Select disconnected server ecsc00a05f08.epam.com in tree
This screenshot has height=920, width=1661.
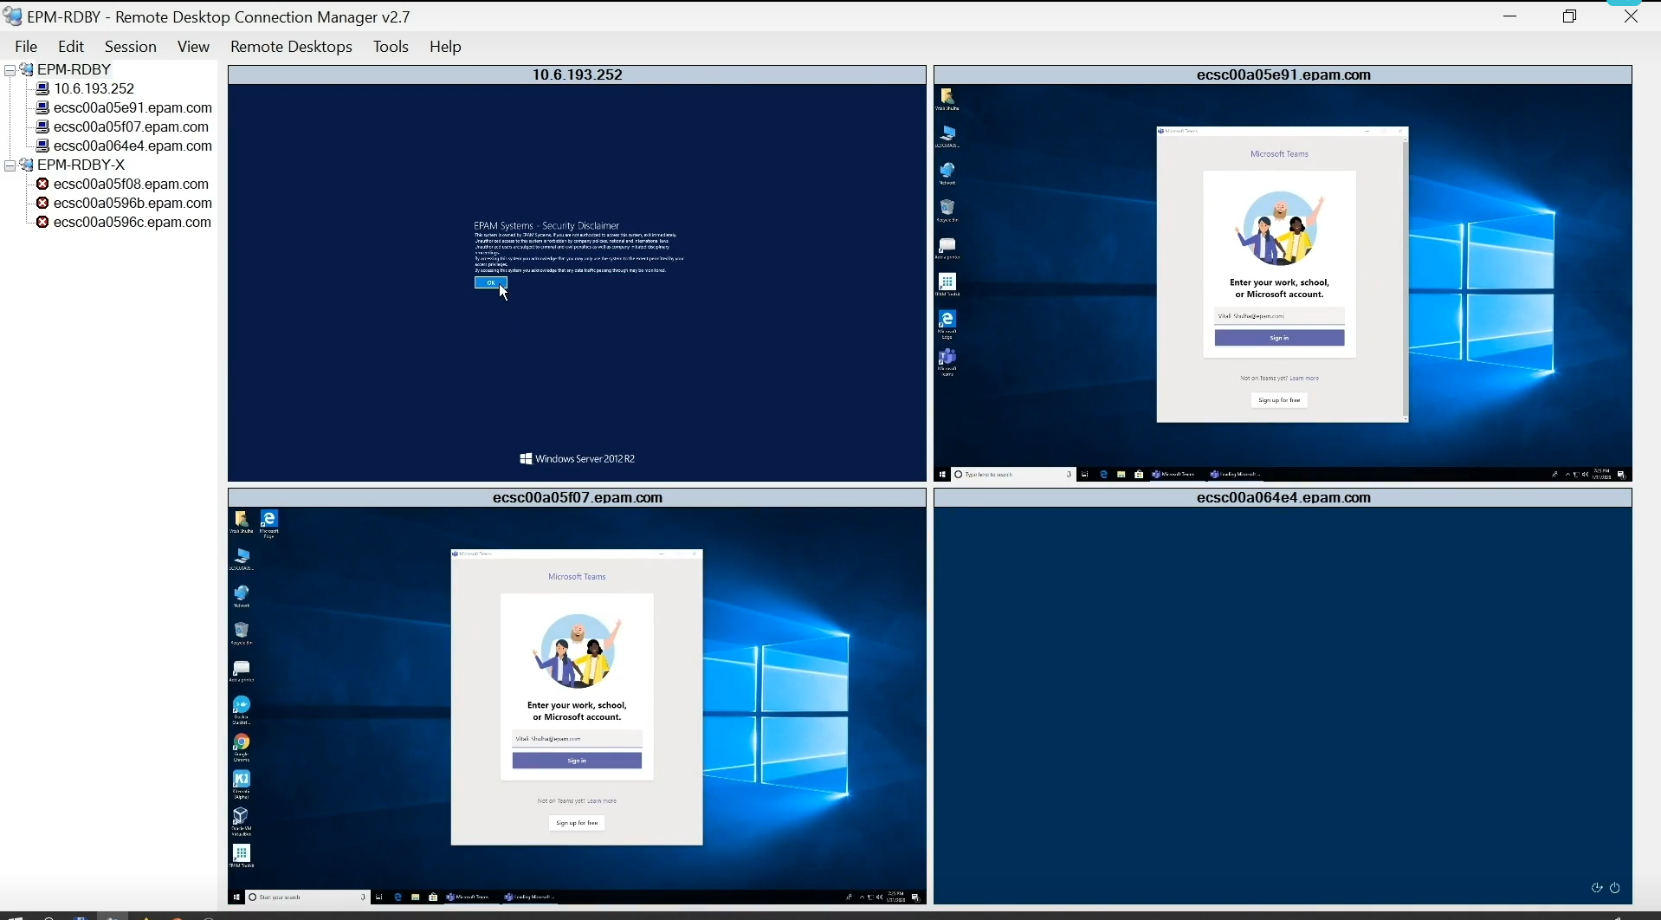click(131, 184)
